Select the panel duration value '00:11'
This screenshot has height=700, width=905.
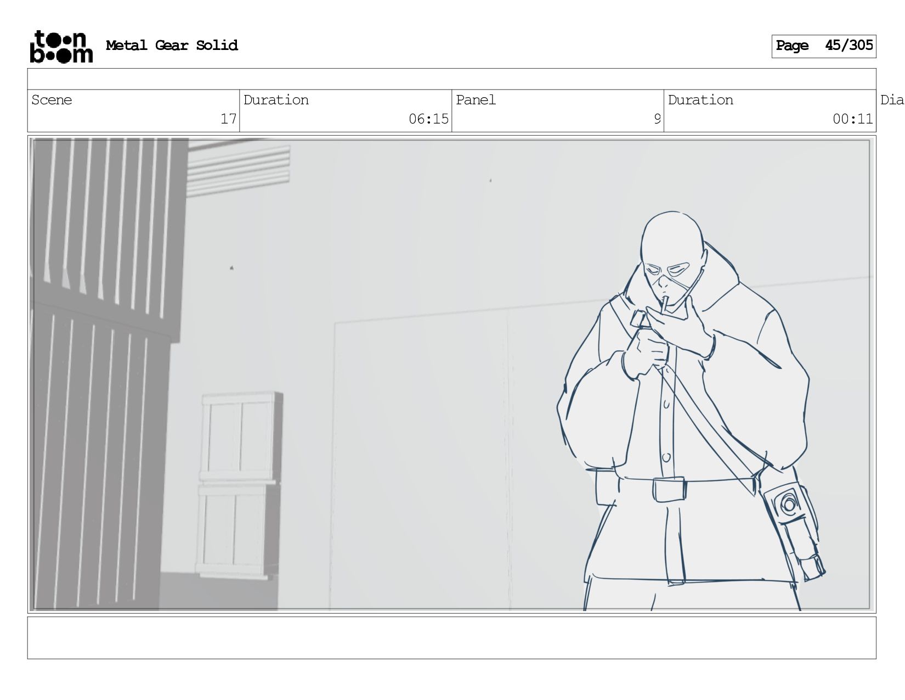tap(852, 119)
